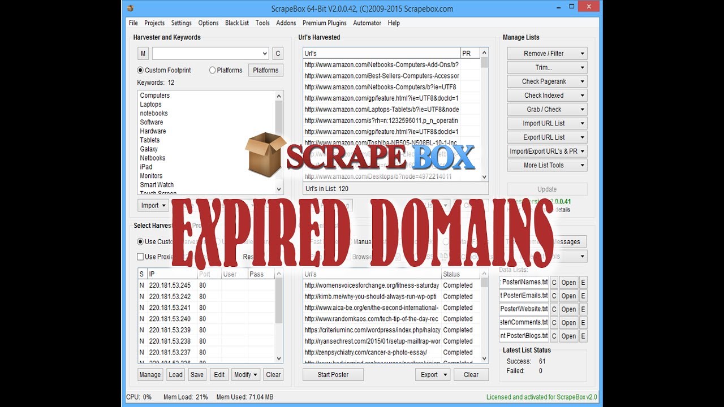Open the Addons menu
This screenshot has width=724, height=407.
point(286,23)
